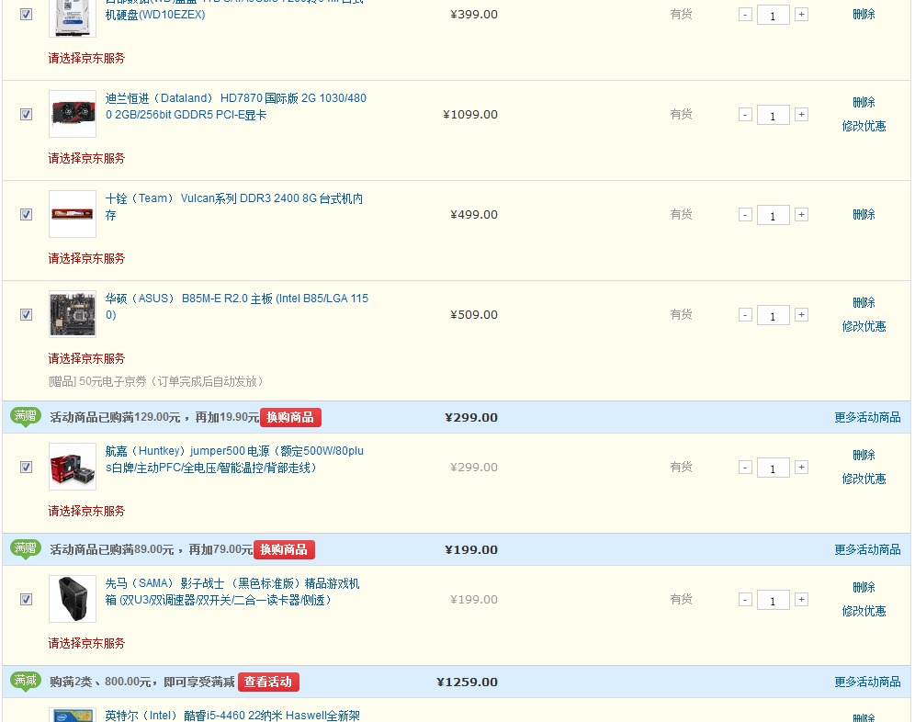Click the 查看活动 button
915x722 pixels.
[268, 682]
